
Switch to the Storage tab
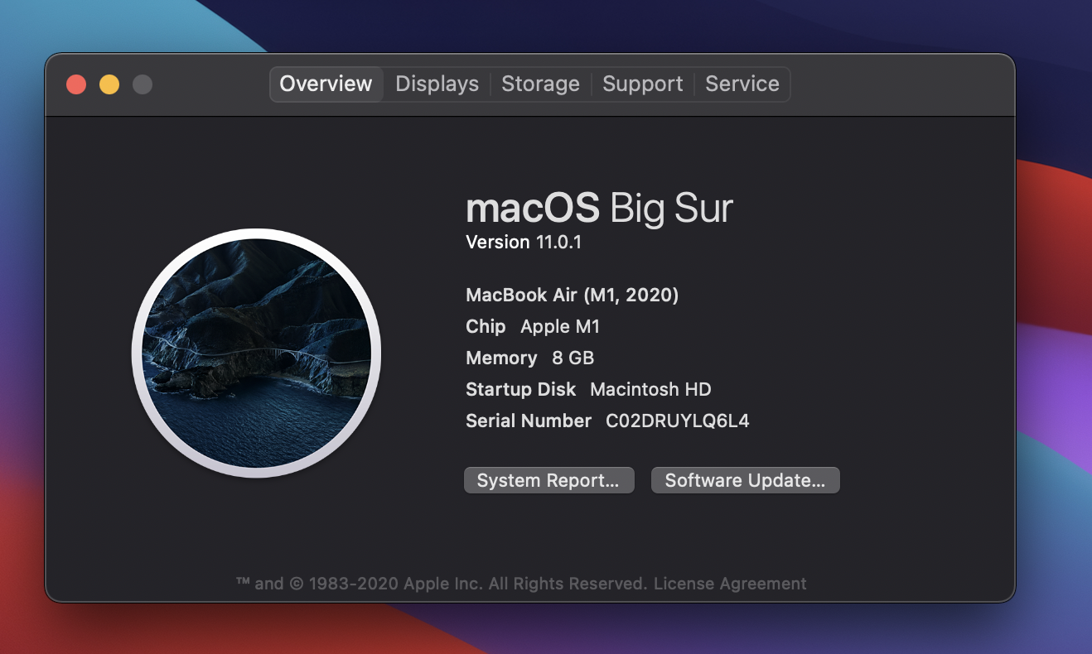point(540,84)
